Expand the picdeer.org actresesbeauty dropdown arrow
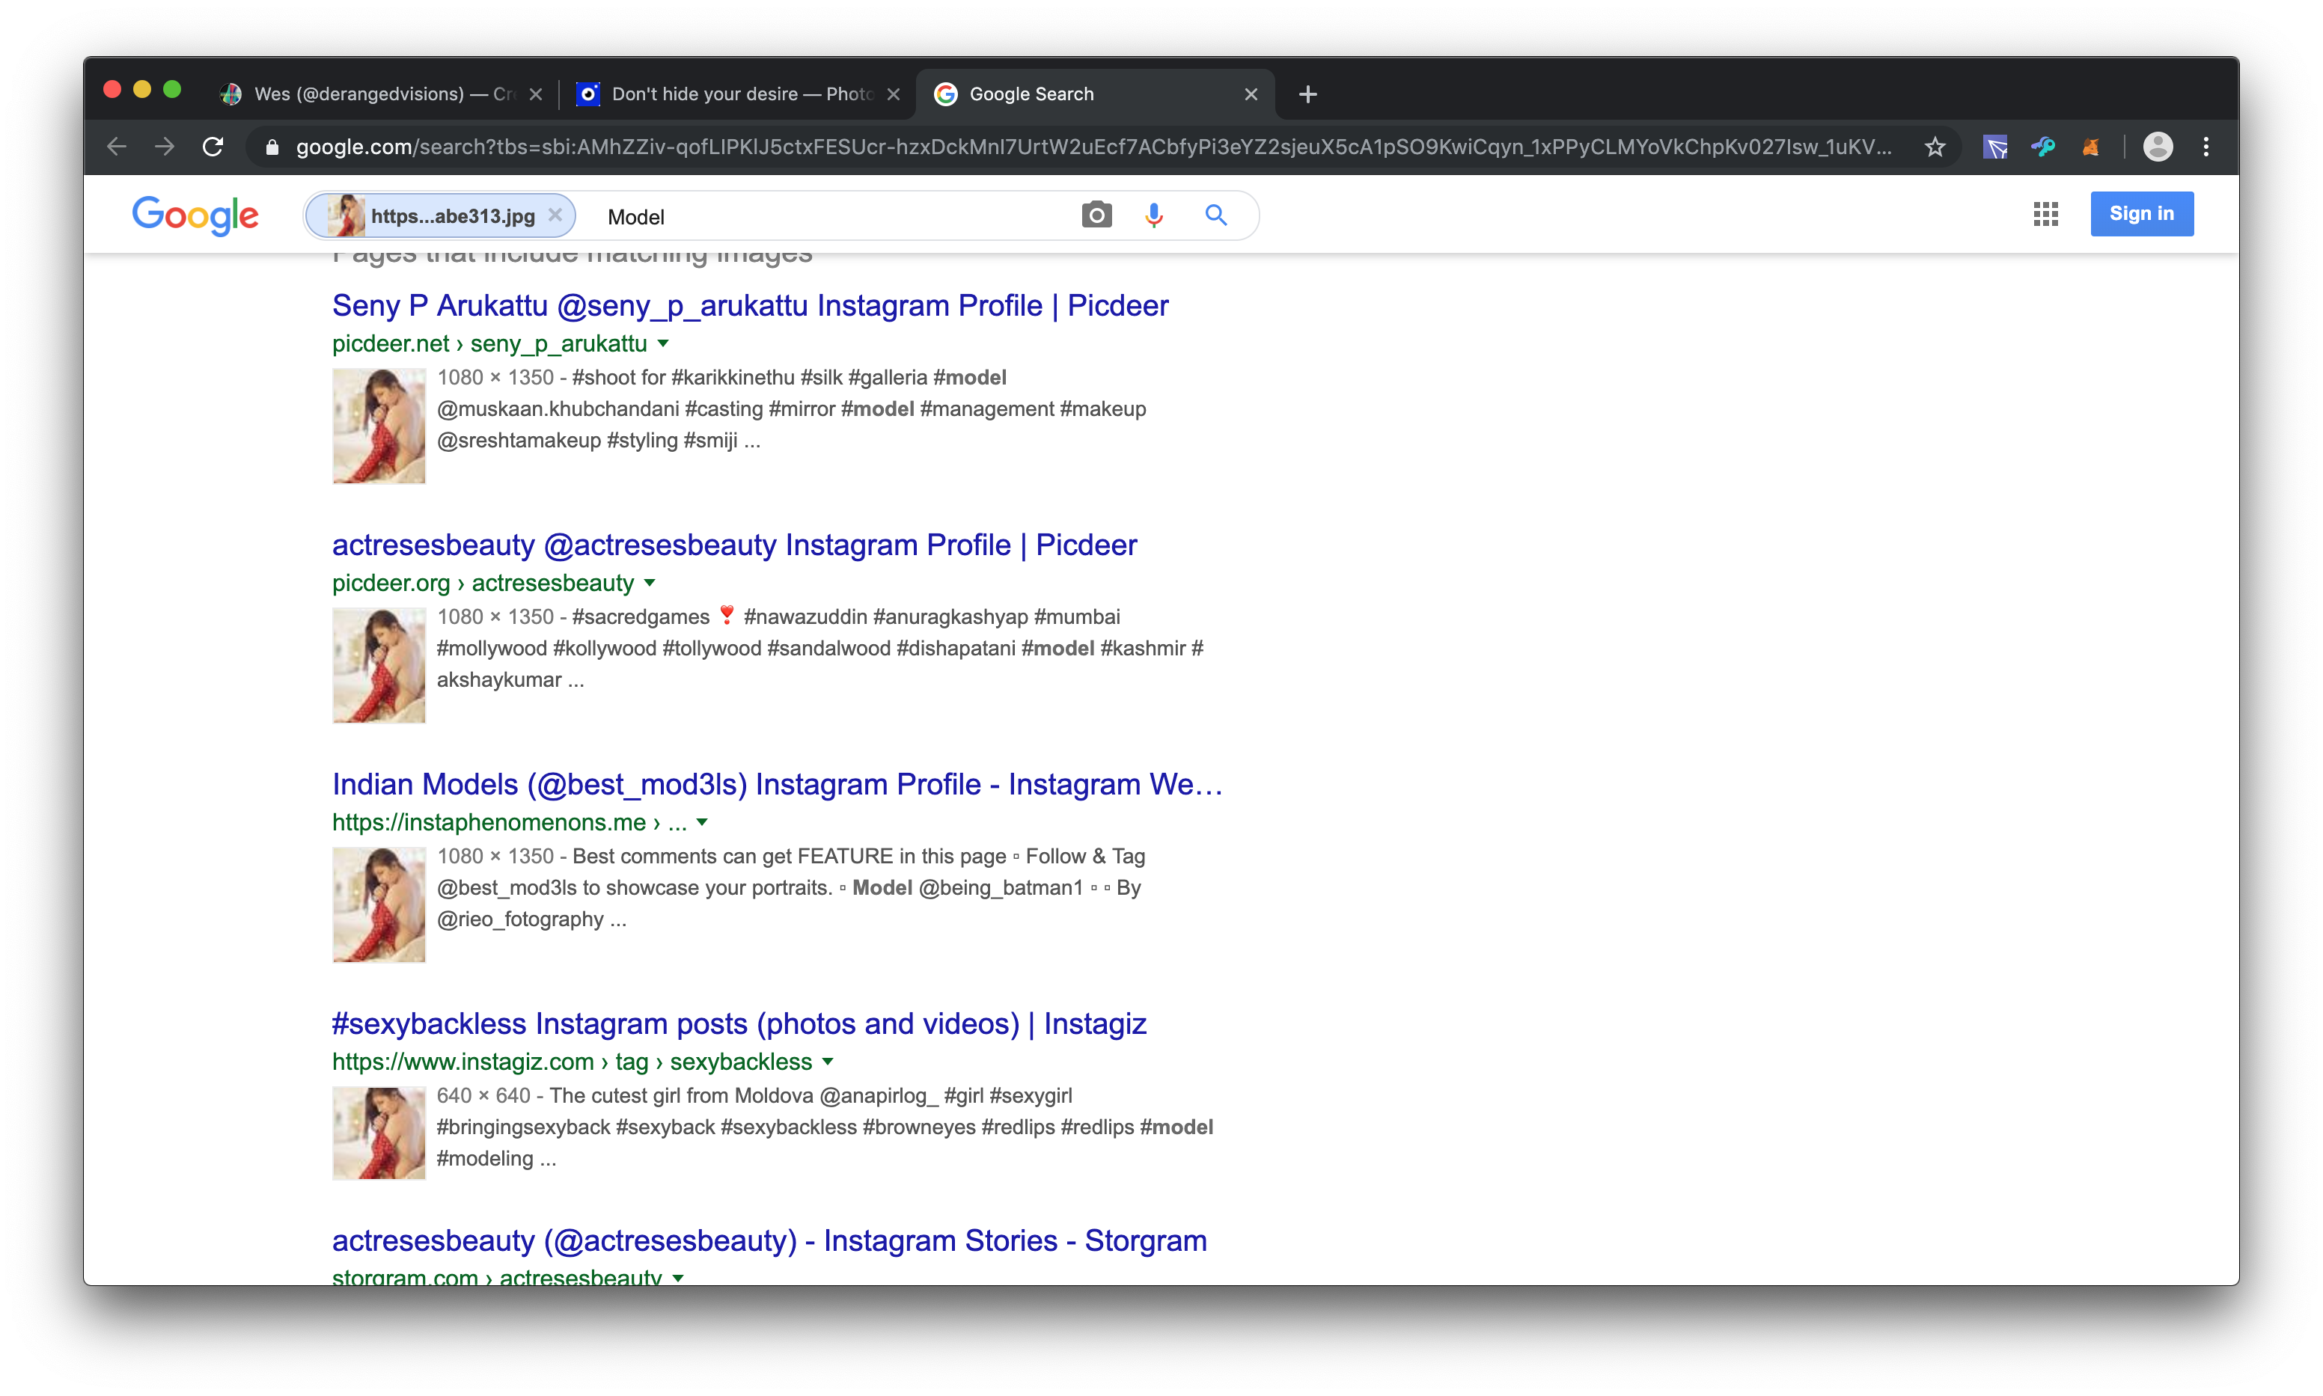Image resolution: width=2323 pixels, height=1396 pixels. click(x=650, y=584)
